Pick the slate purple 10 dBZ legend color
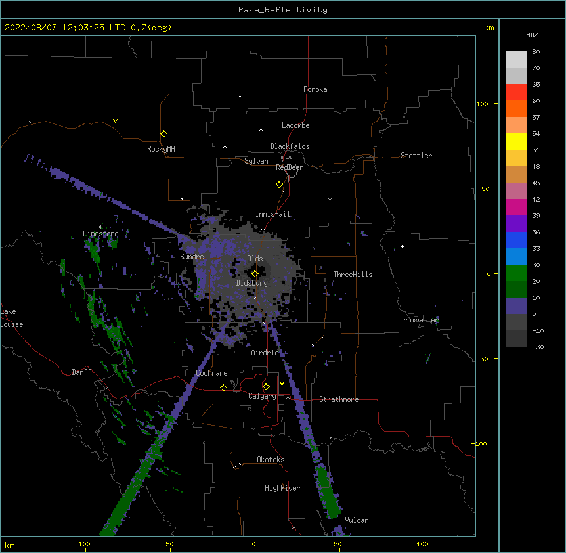This screenshot has height=553, width=566. [x=516, y=306]
